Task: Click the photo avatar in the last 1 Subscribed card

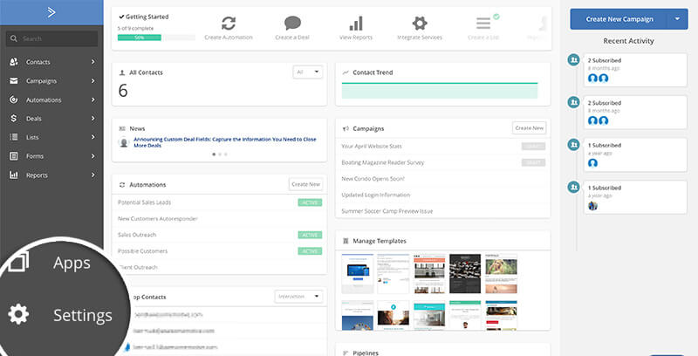Action: click(592, 206)
